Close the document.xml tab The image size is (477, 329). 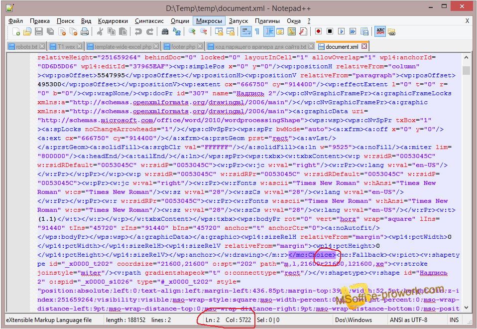pos(364,46)
